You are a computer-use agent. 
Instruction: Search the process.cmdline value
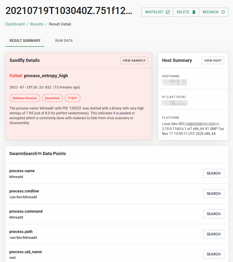[x=213, y=194]
